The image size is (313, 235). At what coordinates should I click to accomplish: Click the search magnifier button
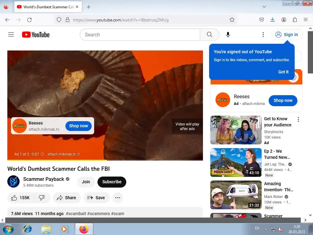click(210, 35)
